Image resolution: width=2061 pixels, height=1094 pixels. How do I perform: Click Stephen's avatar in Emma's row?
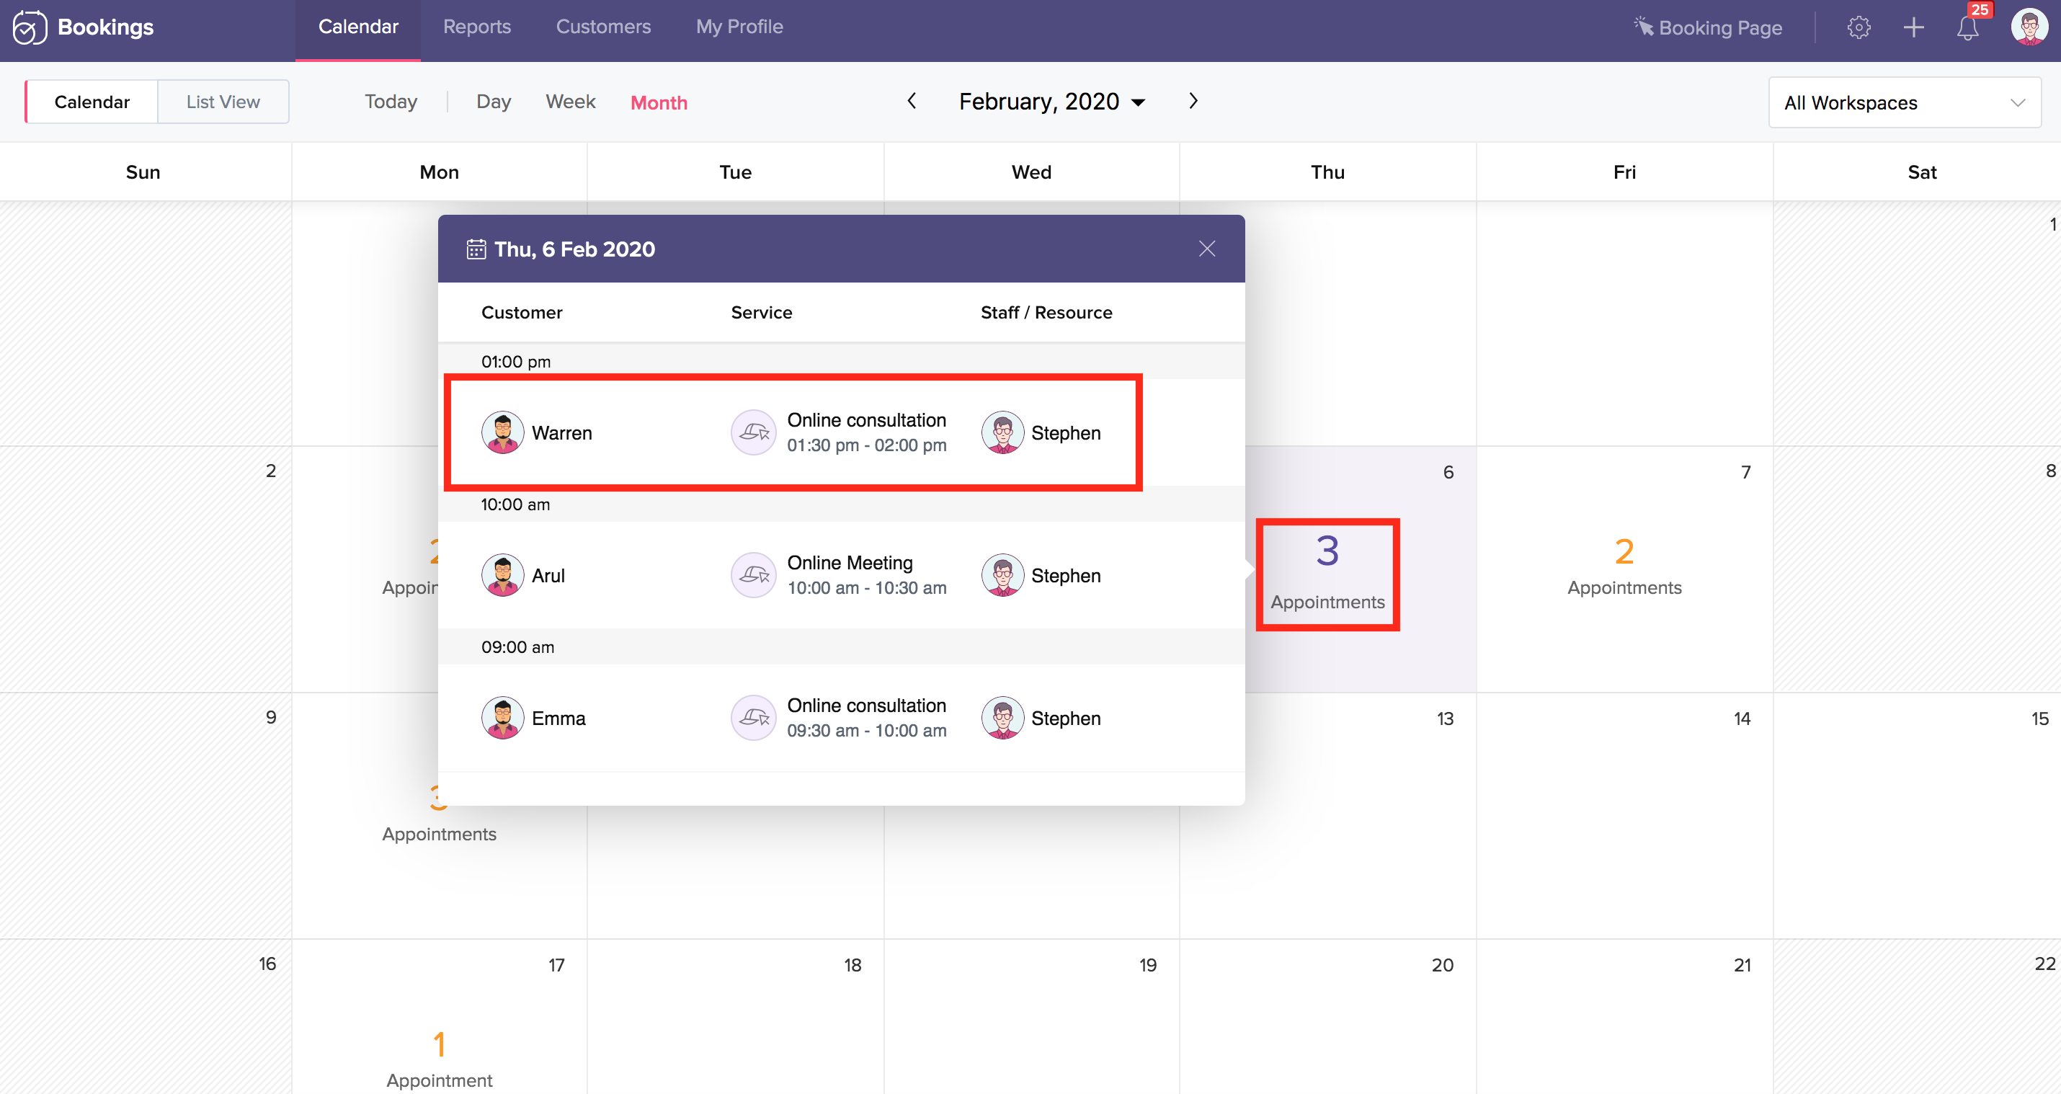1002,718
